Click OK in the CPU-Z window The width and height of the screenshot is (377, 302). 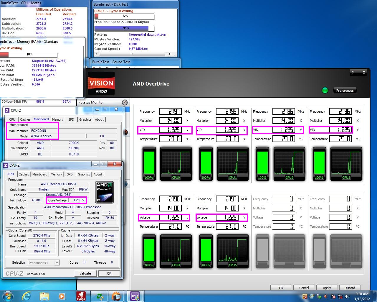pos(109,273)
